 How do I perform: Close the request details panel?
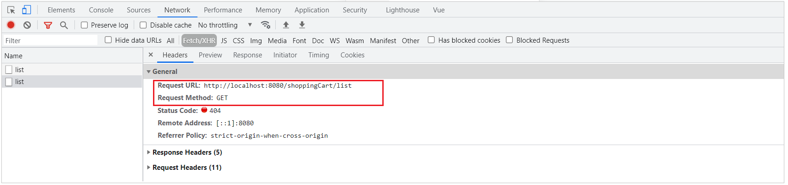pyautogui.click(x=151, y=55)
